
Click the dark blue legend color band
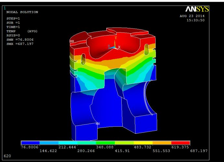(30, 143)
